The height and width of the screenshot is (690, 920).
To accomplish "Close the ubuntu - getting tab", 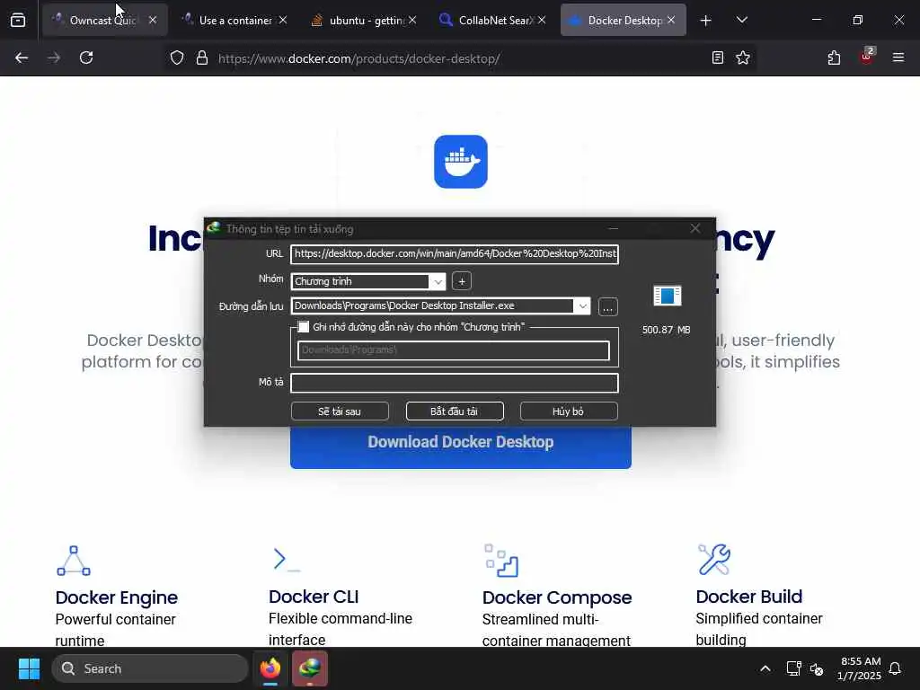I will tap(412, 20).
